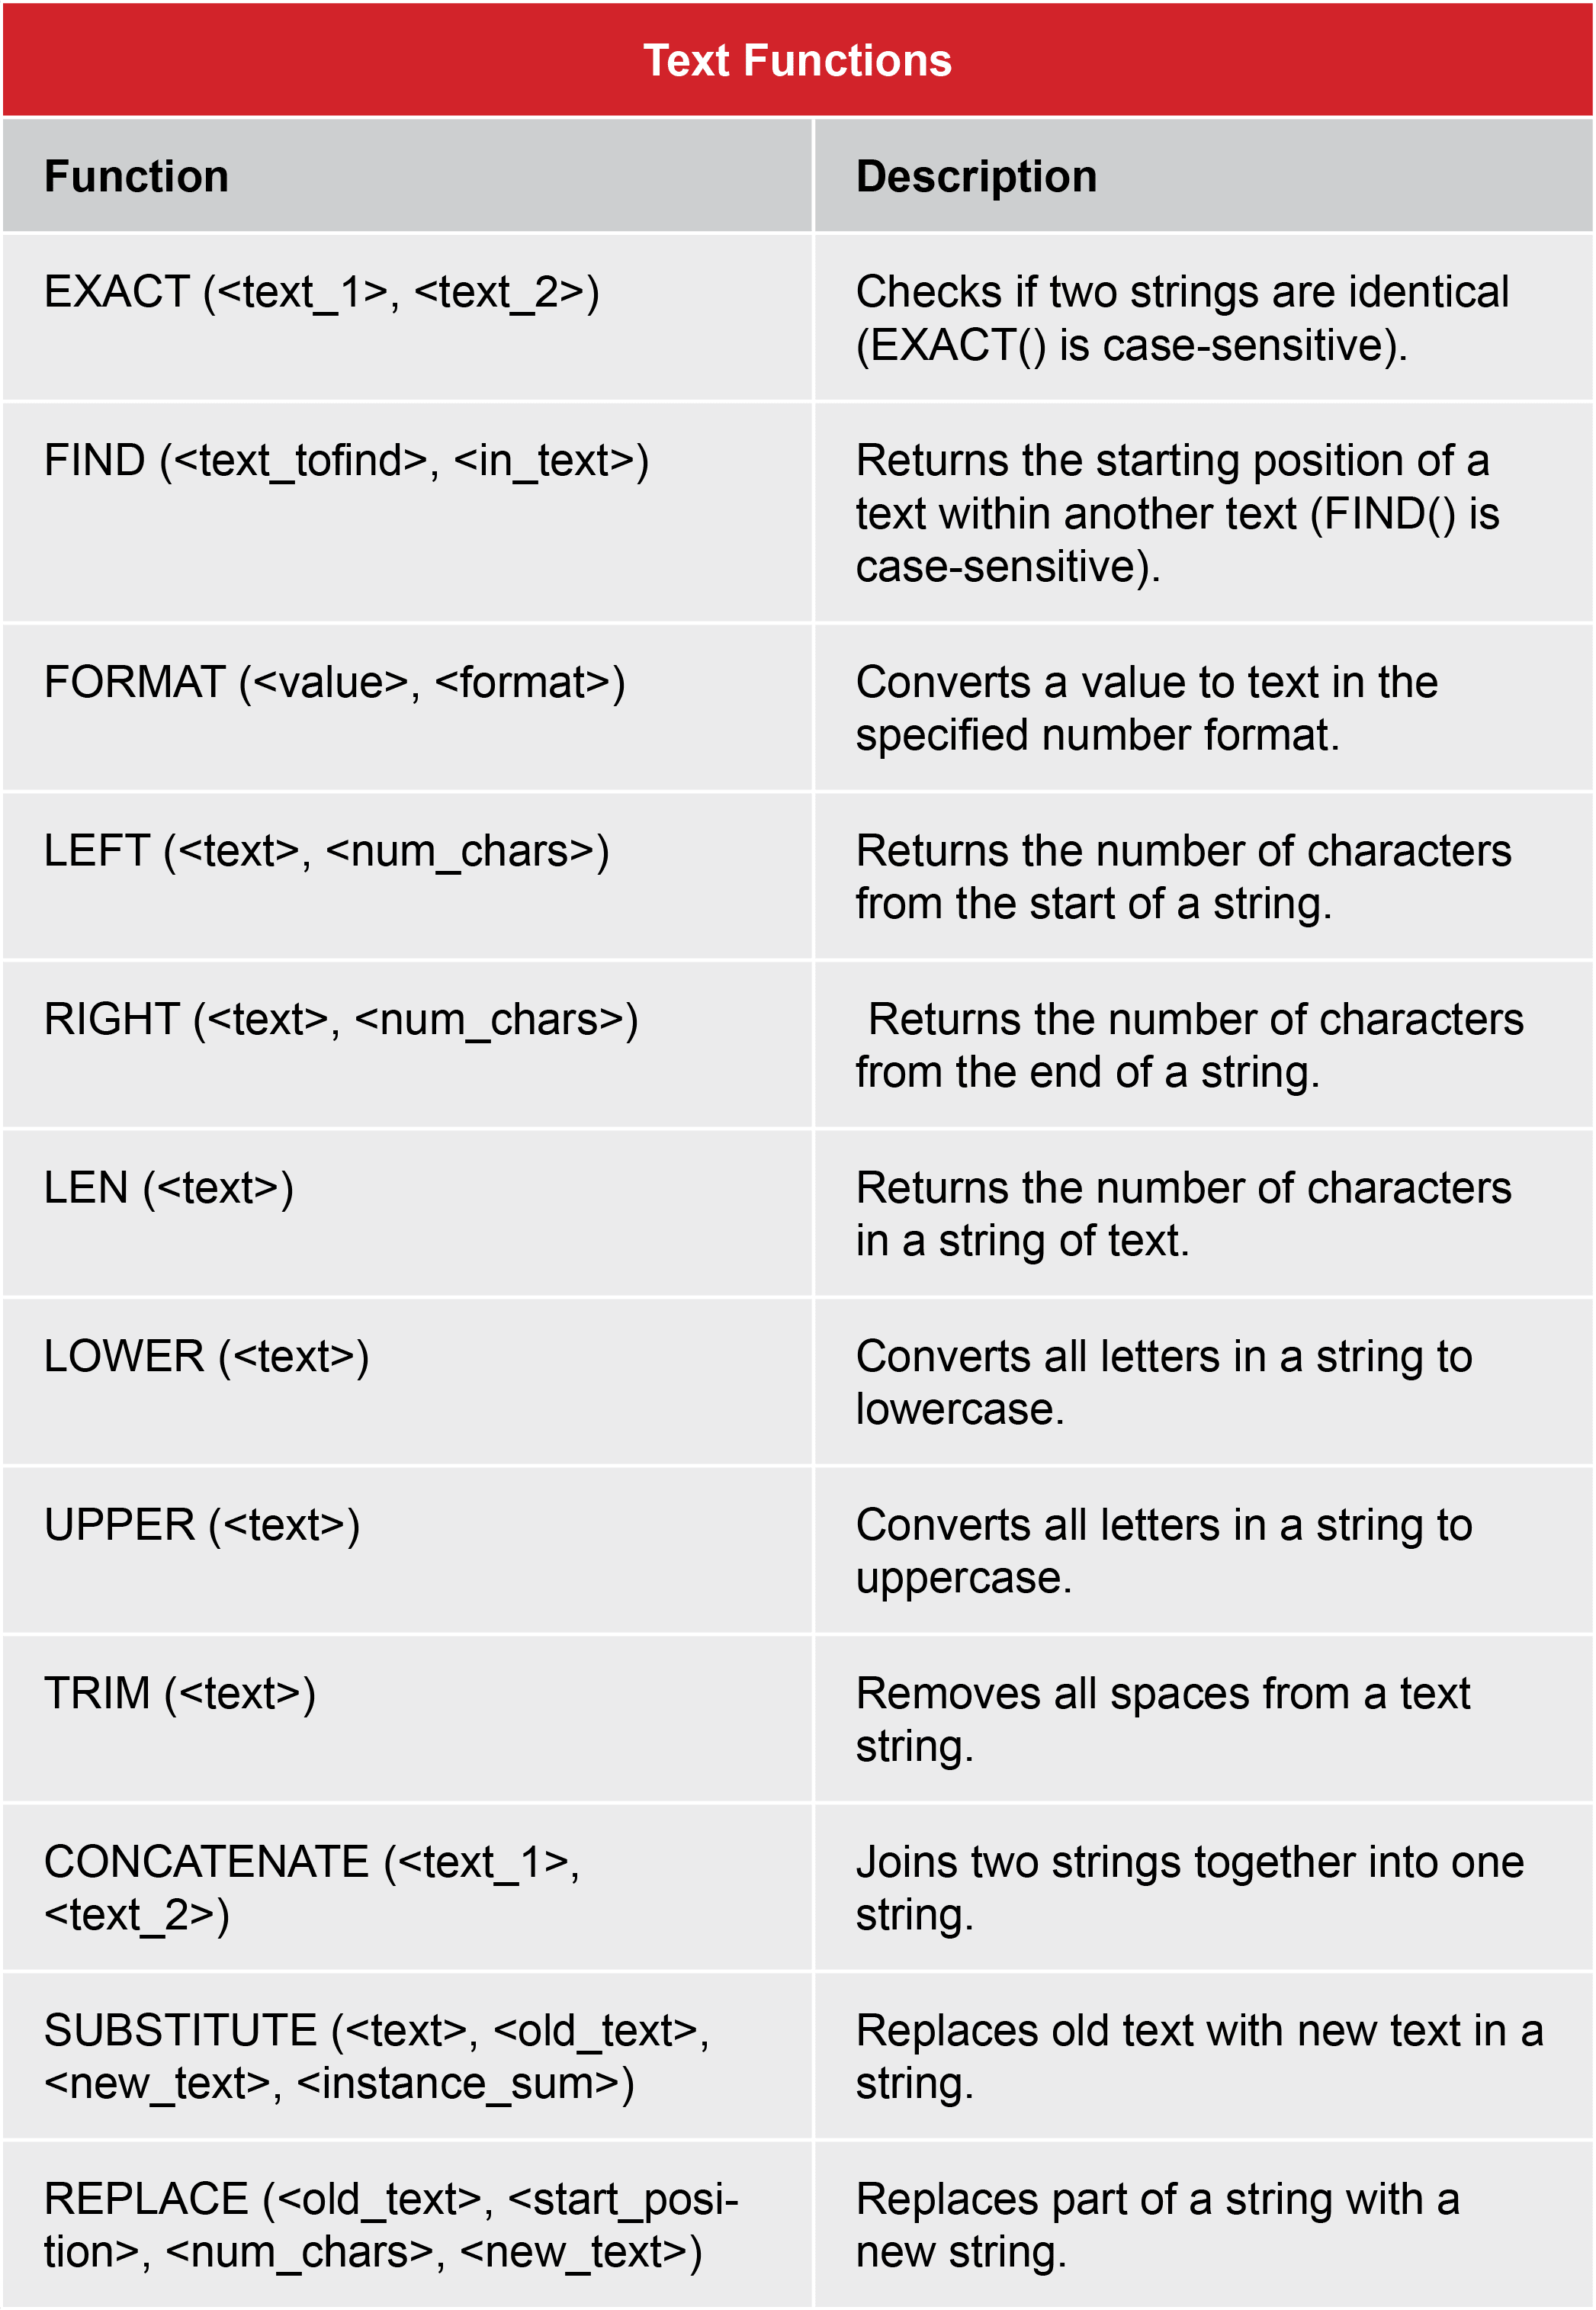Viewport: 1596px width, 2310px height.
Task: Click the UPPER function syntax cell
Action: [x=201, y=1526]
